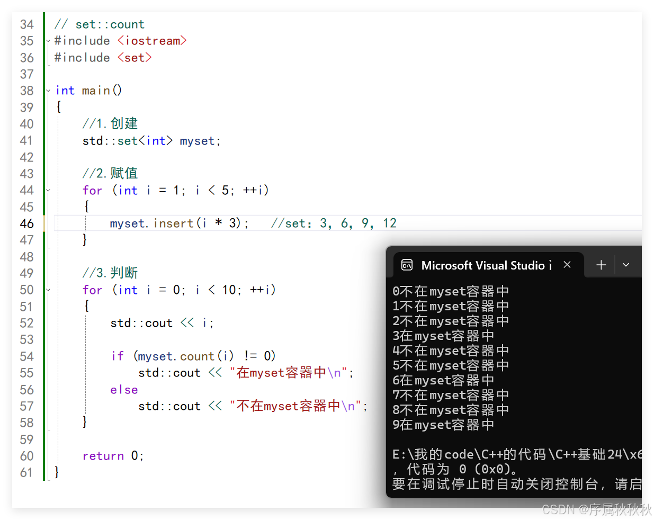Click the command prompt icon on the terminal tab

point(407,265)
